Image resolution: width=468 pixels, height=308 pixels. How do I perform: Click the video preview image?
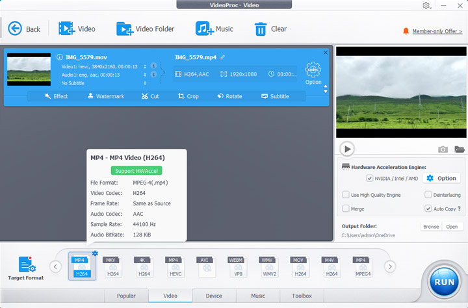point(401,92)
